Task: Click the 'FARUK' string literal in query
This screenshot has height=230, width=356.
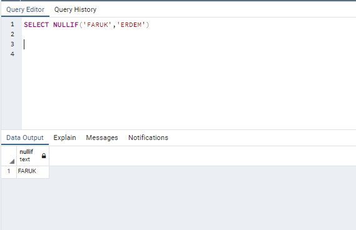Action: click(98, 25)
